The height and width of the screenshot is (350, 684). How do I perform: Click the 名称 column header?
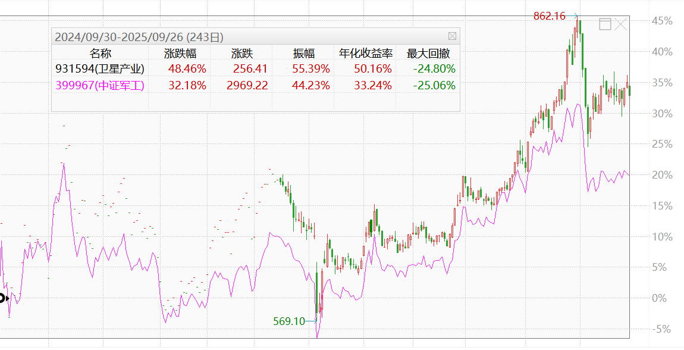point(100,53)
